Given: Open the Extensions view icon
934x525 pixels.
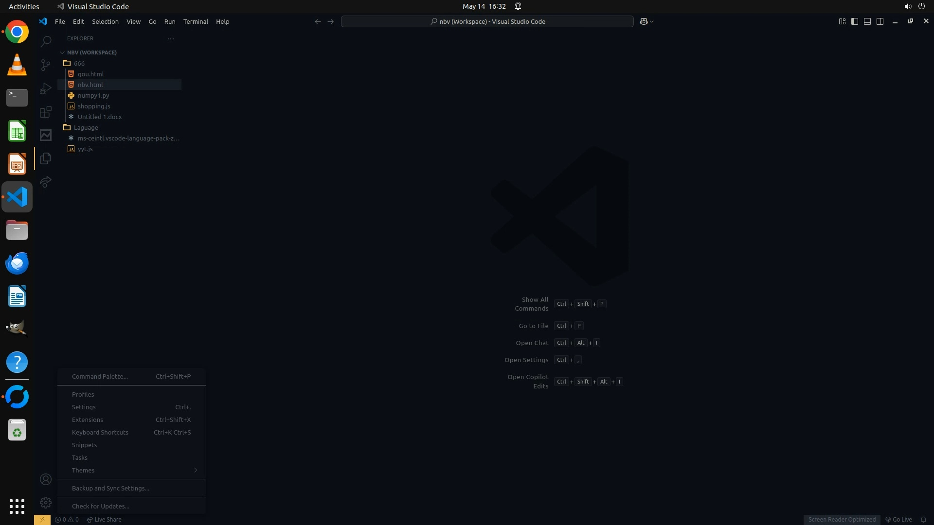Looking at the screenshot, I should pos(46,112).
